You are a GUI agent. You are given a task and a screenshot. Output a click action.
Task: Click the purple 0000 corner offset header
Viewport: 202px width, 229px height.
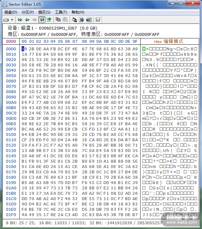11,42
